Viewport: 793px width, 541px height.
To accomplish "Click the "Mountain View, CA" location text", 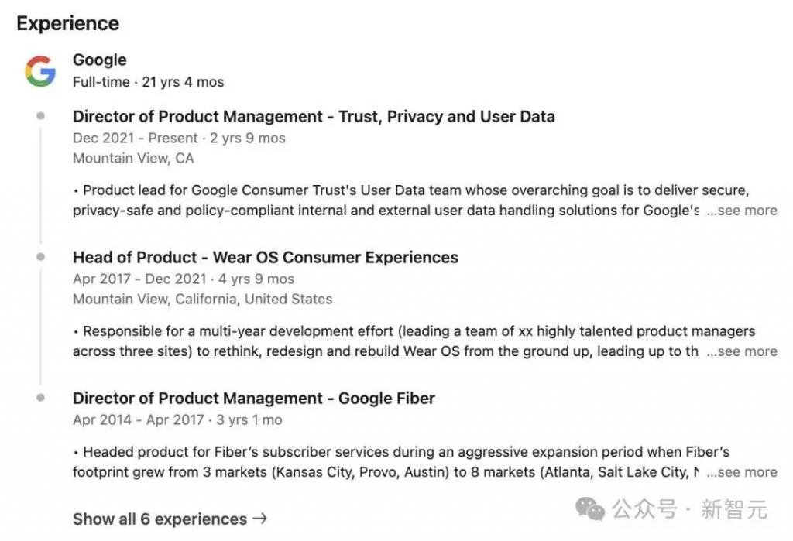I will (133, 159).
